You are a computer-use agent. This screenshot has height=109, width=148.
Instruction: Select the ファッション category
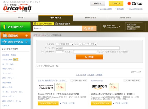click(x=7, y=73)
